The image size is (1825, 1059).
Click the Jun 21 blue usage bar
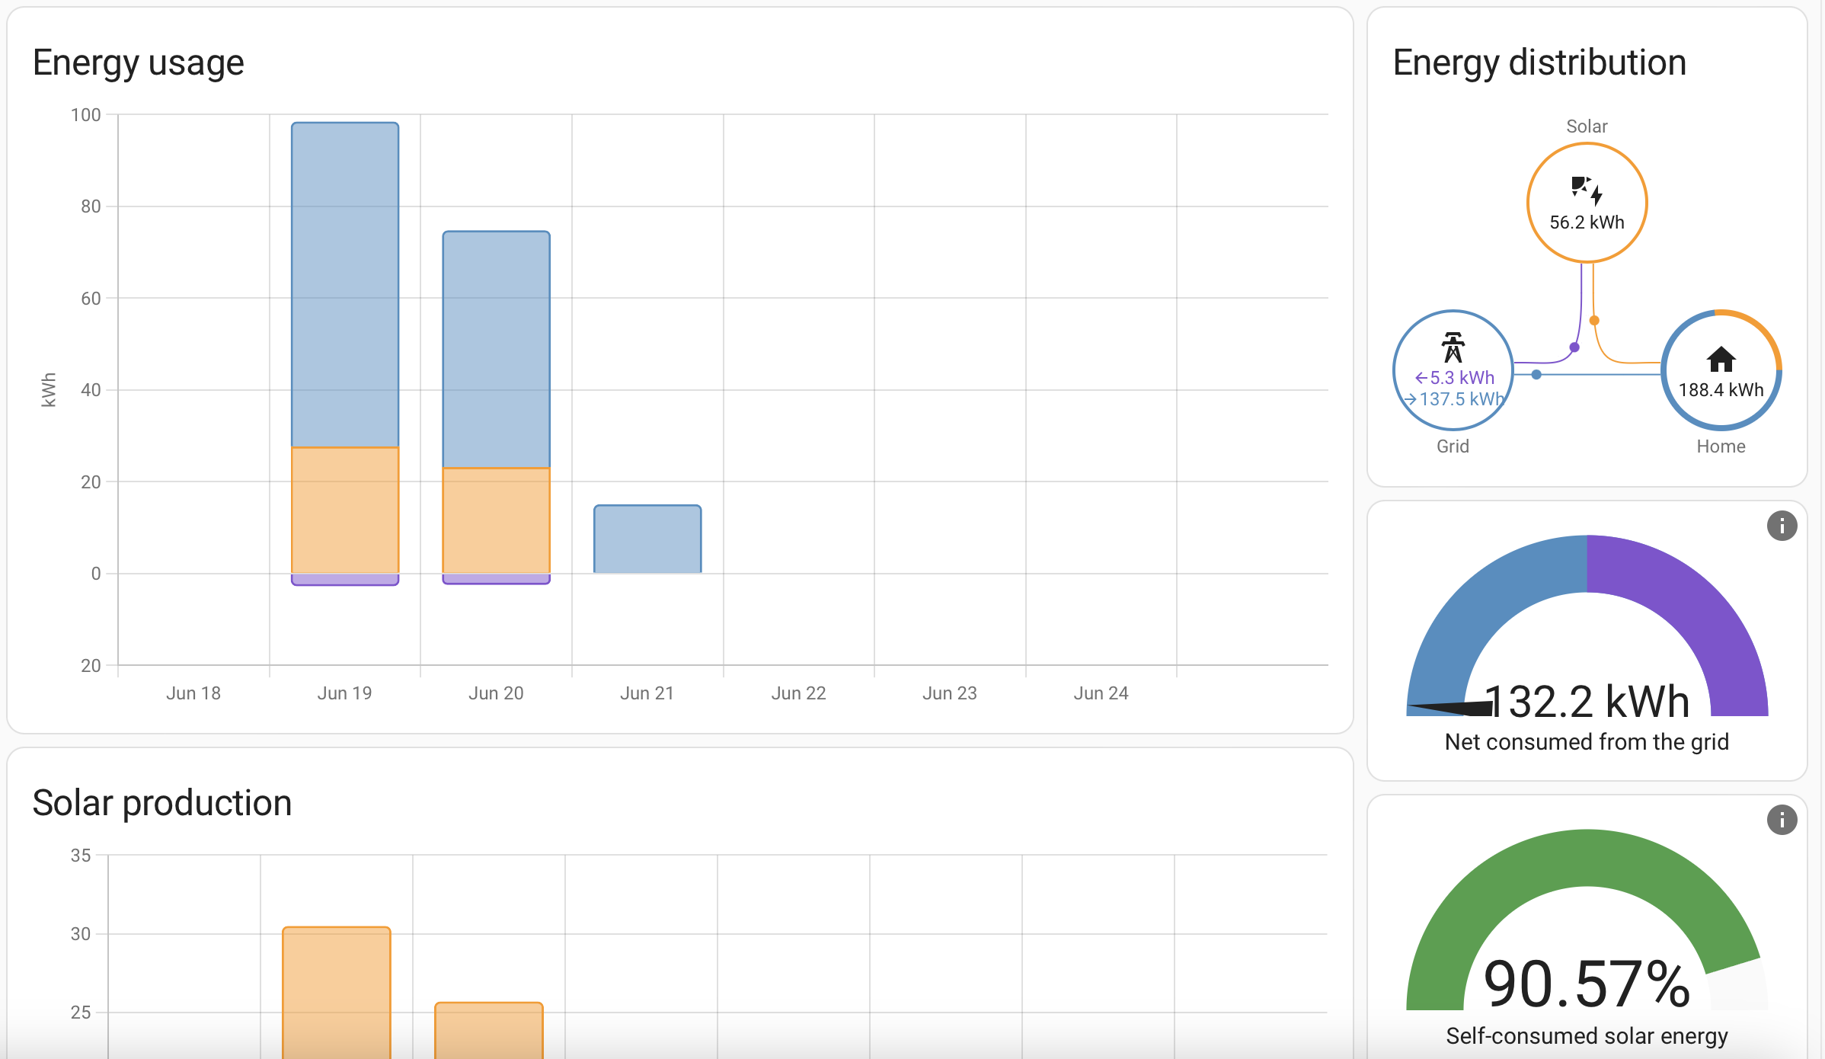point(647,539)
